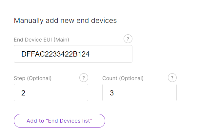Viewport: 198px width, 135px height.
Task: Add to "End Devices list" button
Action: pyautogui.click(x=59, y=121)
